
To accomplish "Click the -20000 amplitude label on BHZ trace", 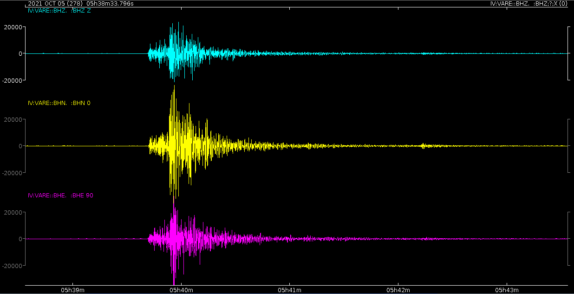I will point(13,80).
